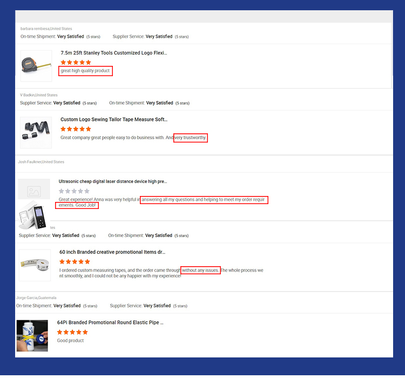Click the 7.5m 25ft Stanley Tools title

[114, 53]
